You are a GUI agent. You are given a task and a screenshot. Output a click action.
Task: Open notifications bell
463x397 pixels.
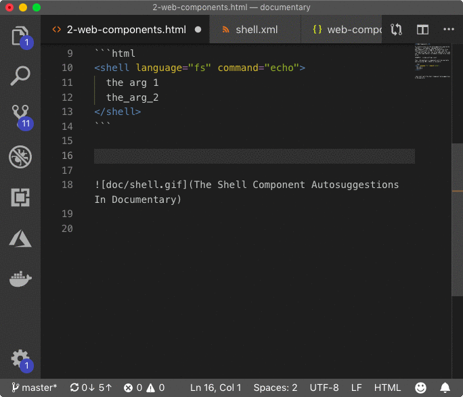coord(445,388)
